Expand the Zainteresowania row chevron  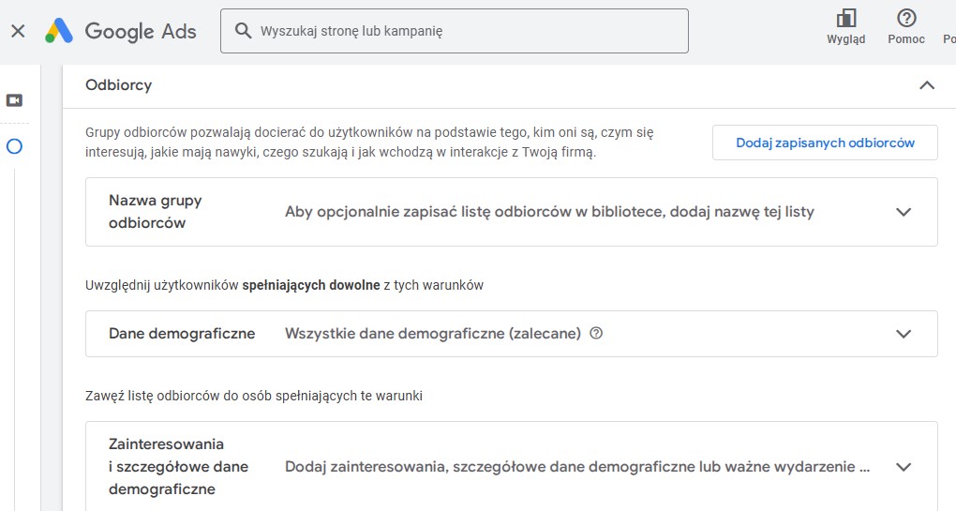(x=903, y=467)
